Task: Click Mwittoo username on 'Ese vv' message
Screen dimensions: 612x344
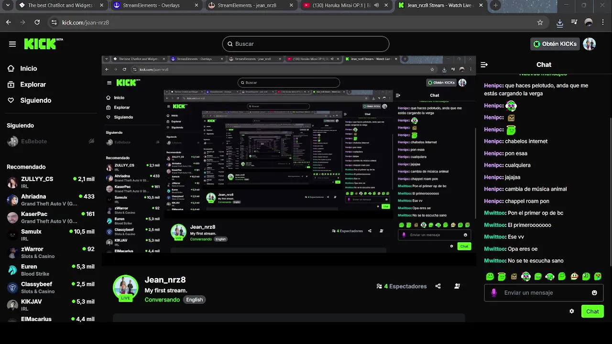Action: coord(495,237)
